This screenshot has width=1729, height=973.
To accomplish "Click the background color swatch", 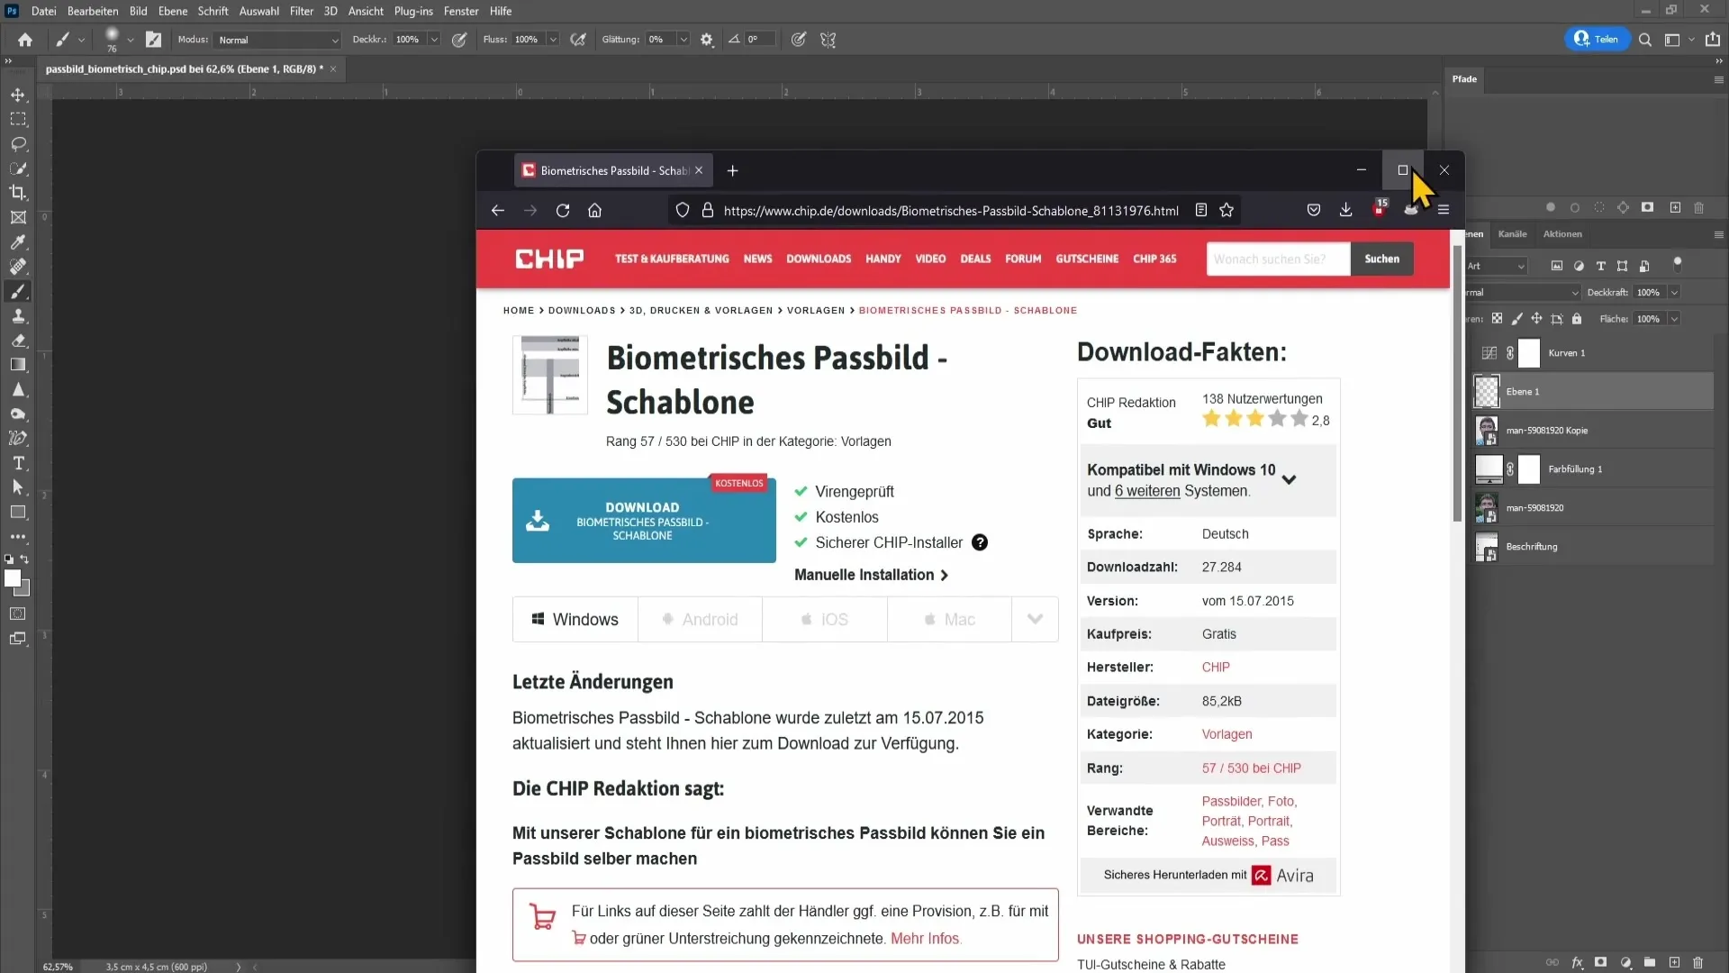I will click(x=24, y=591).
